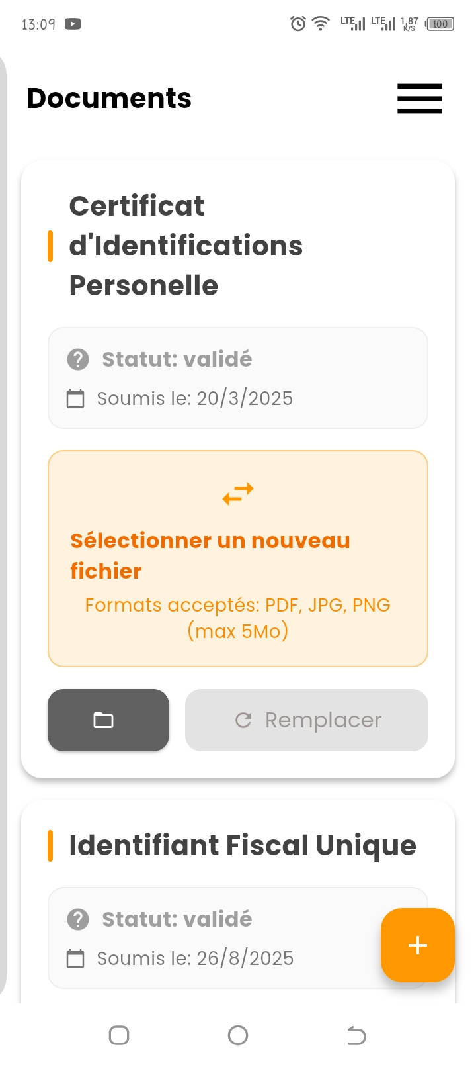Tap the swap arrows icon

click(x=238, y=494)
